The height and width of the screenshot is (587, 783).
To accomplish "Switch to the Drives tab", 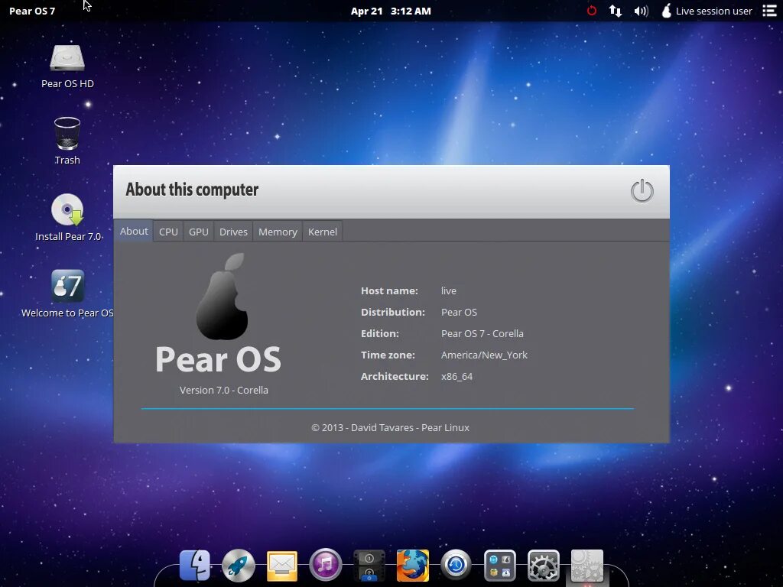I will click(233, 232).
